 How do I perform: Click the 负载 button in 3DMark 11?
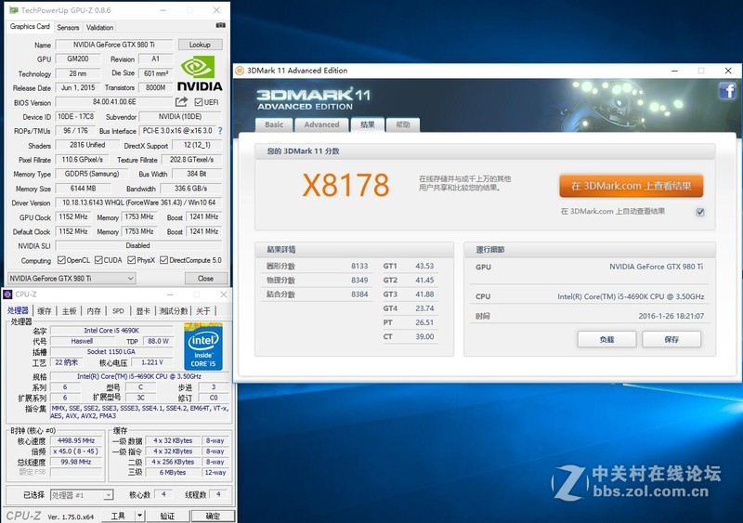[x=606, y=339]
